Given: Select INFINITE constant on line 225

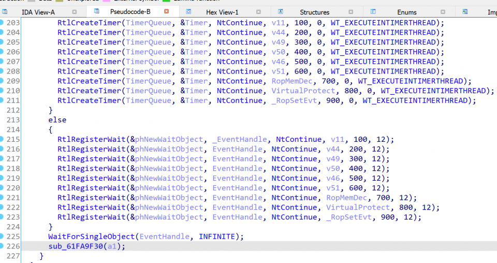Looking at the screenshot, I should [217, 237].
